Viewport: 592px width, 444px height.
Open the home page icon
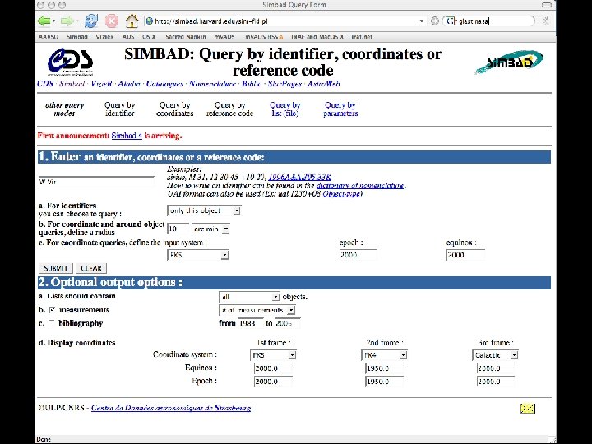(132, 21)
